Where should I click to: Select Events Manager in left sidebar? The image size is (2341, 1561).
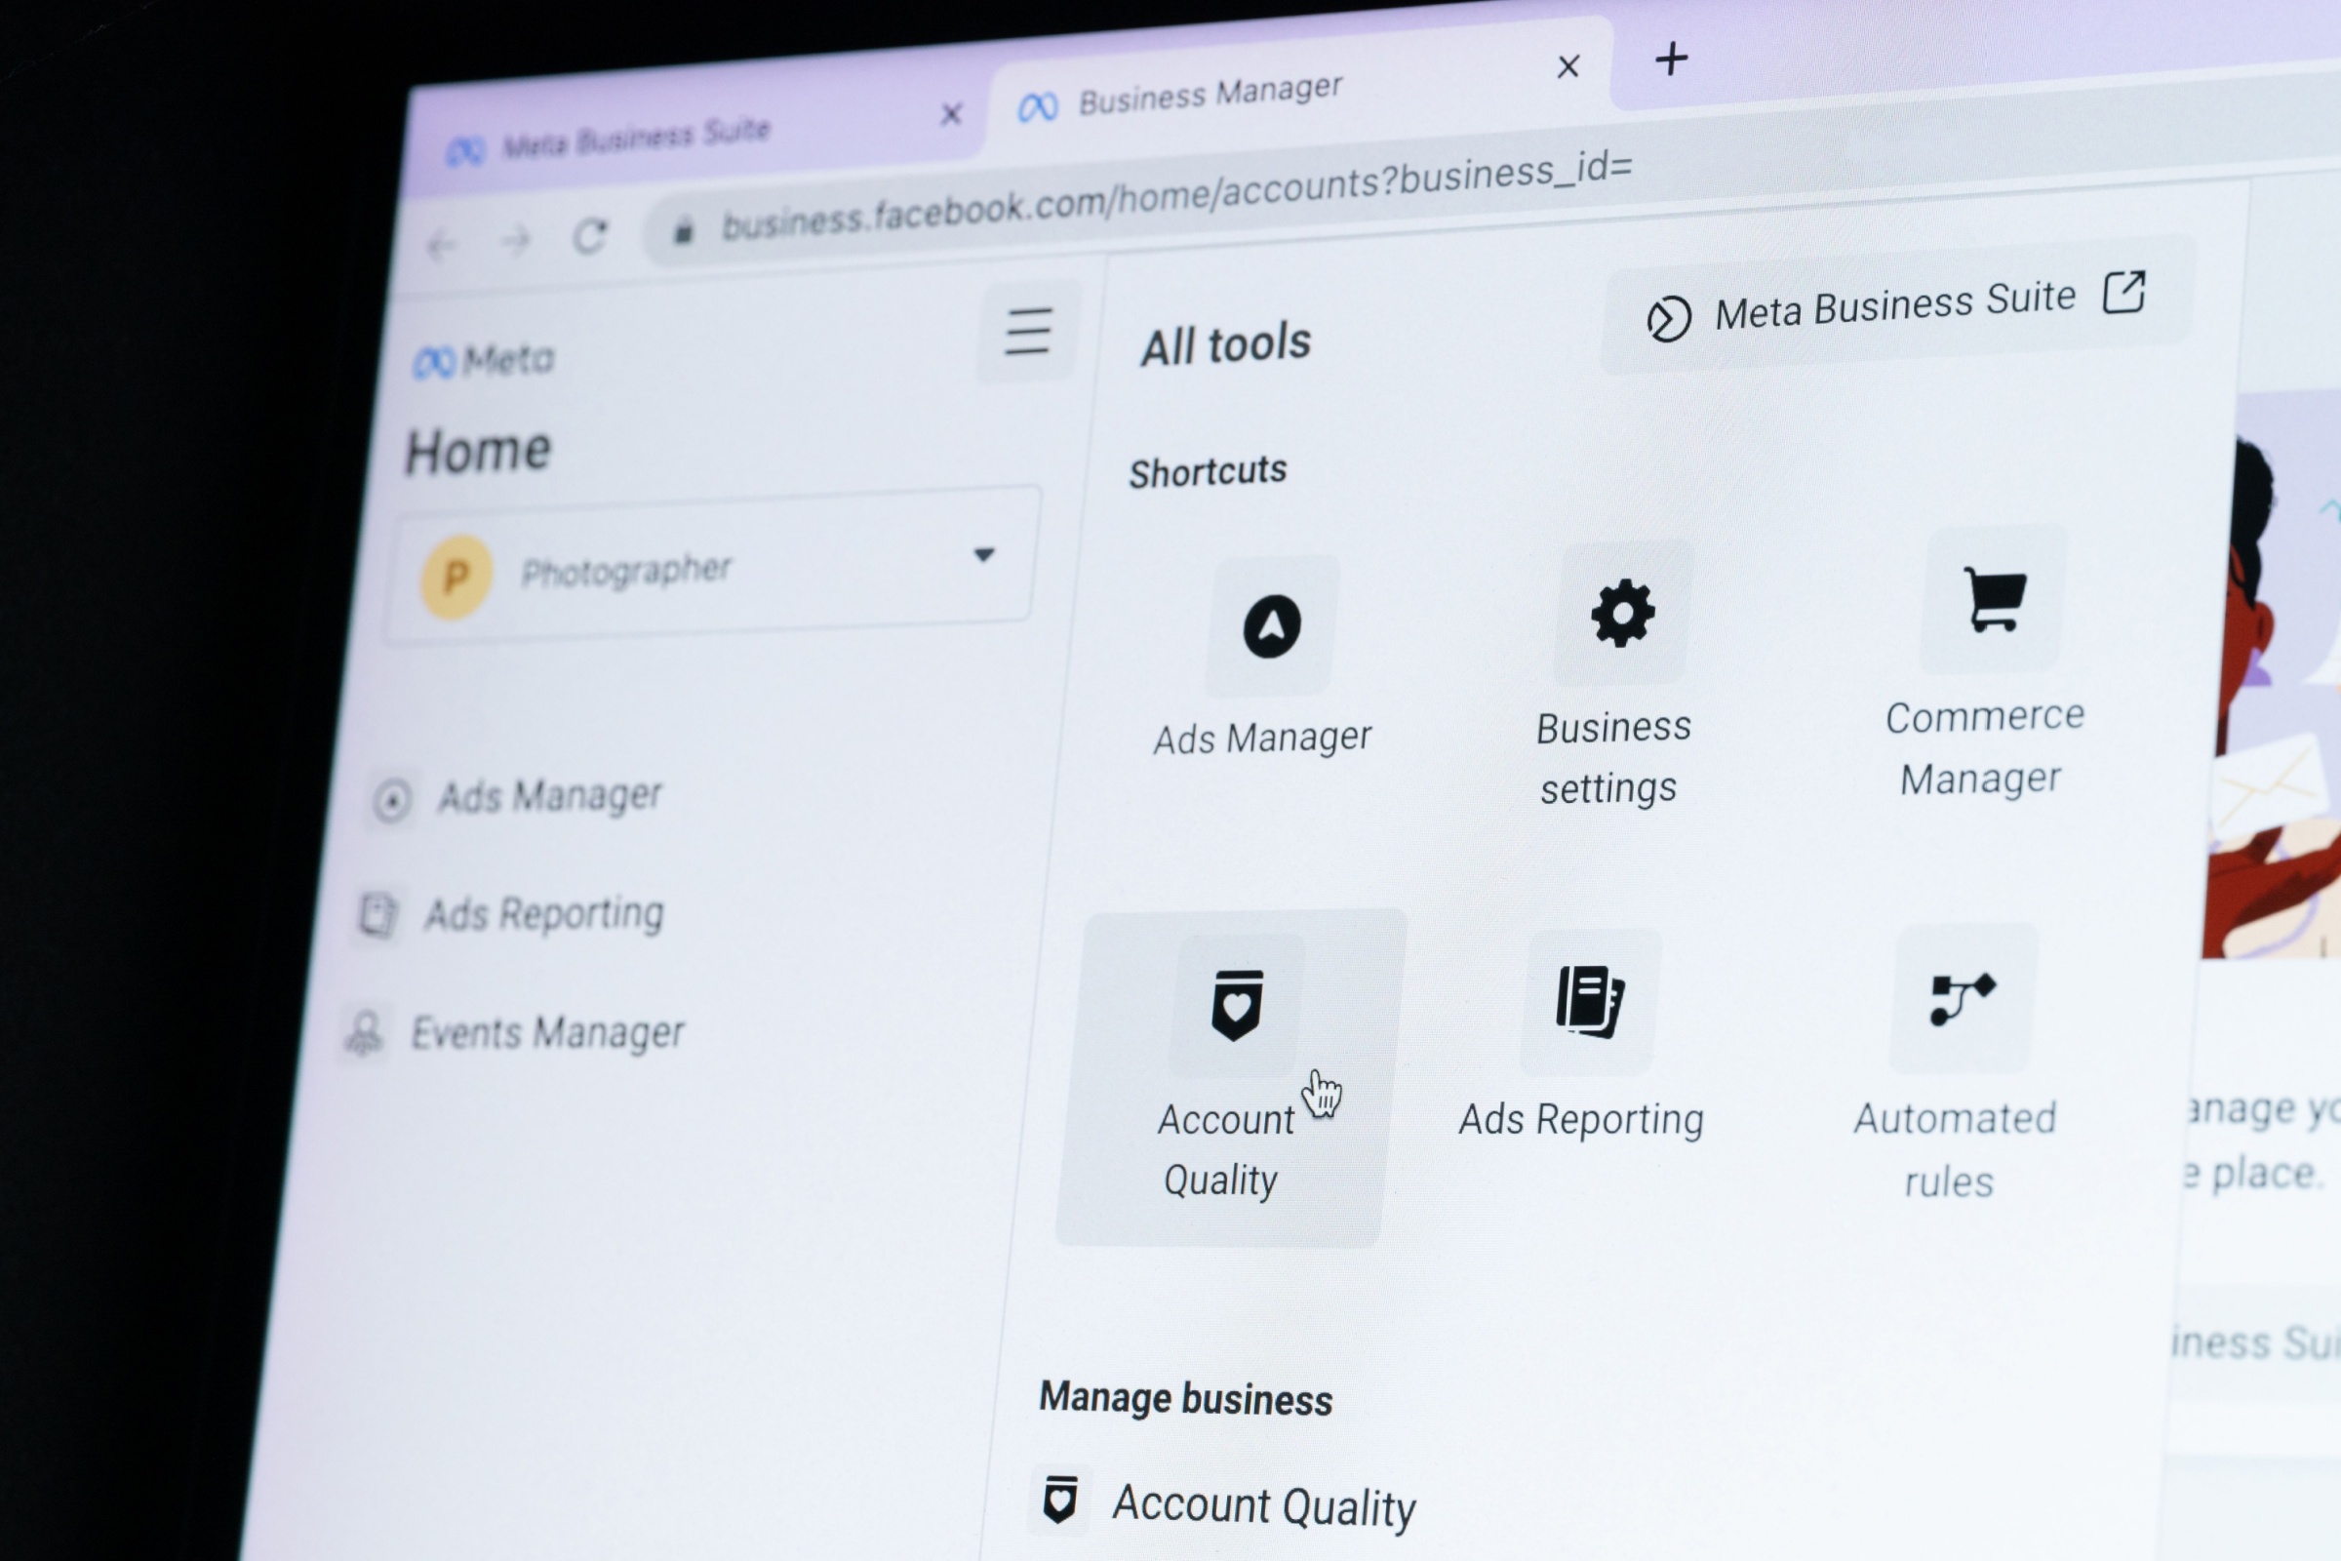coord(546,1032)
